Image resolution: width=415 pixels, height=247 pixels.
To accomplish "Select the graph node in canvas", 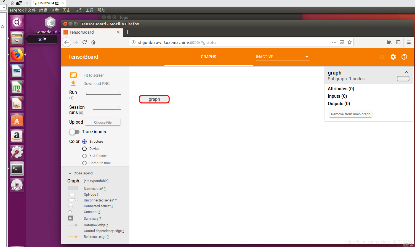I will click(154, 99).
